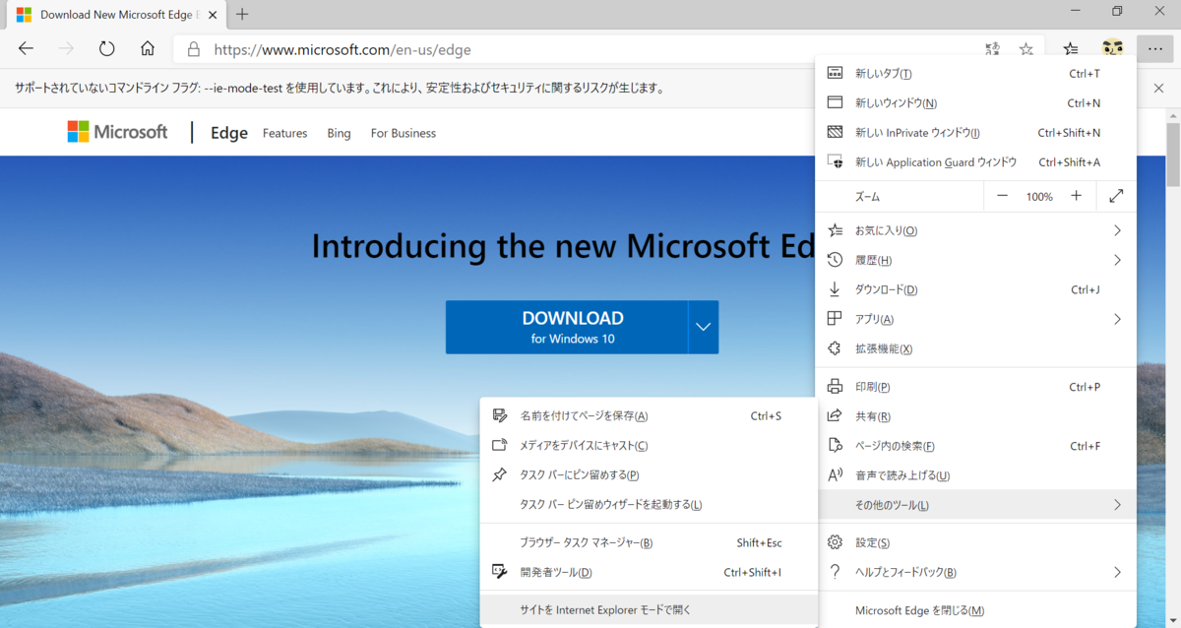Choose 印刷 from the menu
This screenshot has width=1181, height=628.
(x=976, y=387)
